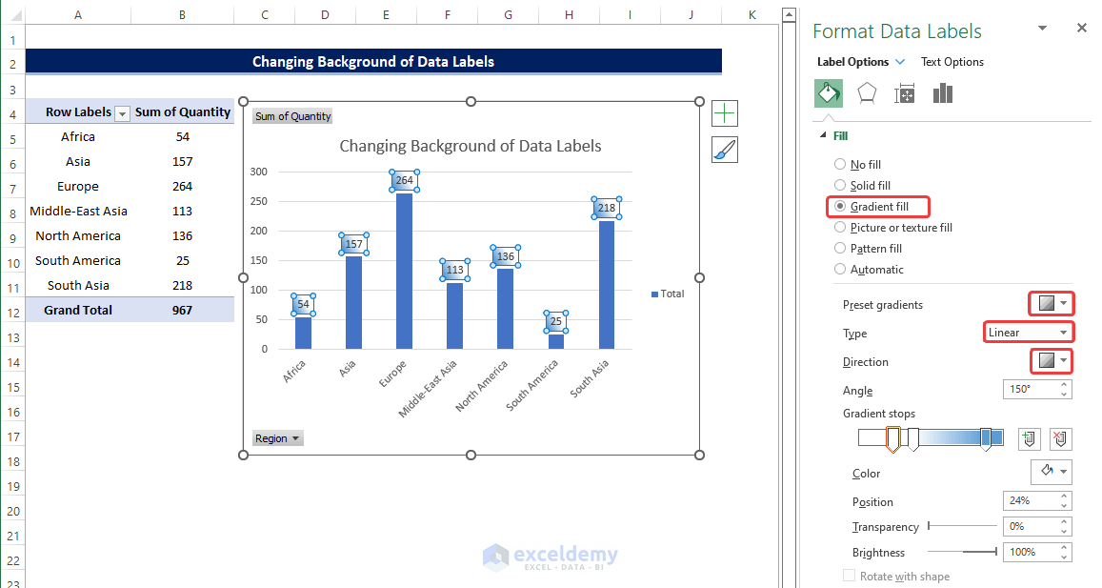1102x588 pixels.
Task: Click the Sum of Quantity chart field button
Action: [292, 116]
